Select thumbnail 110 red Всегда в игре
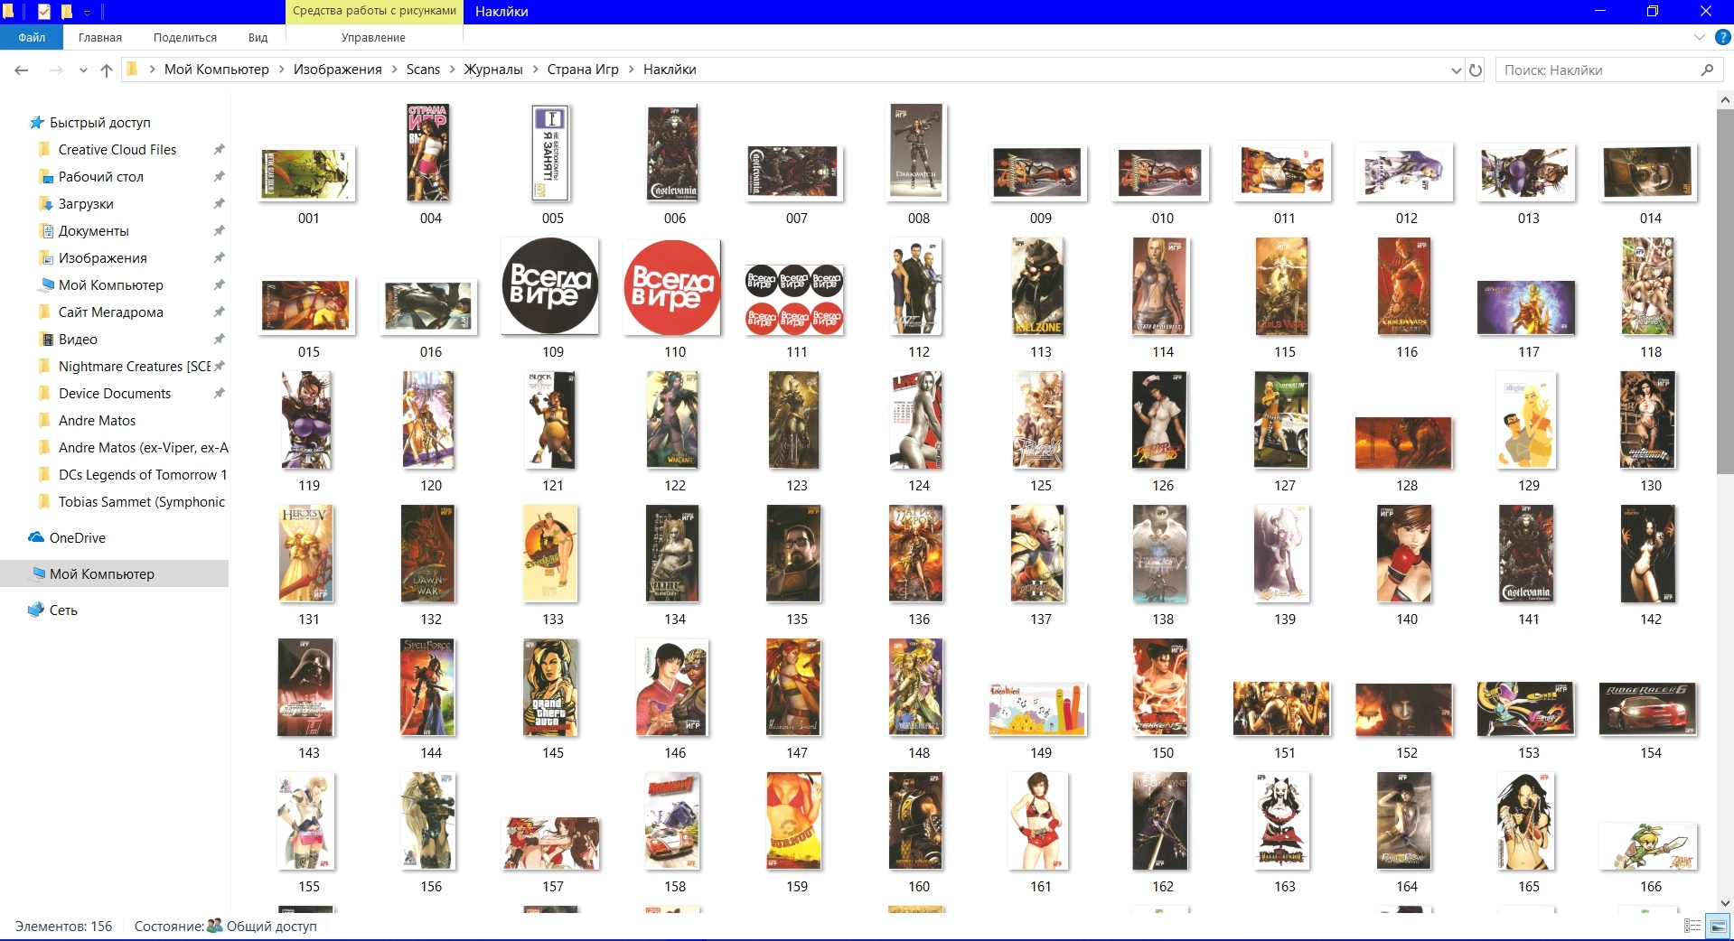 coord(672,288)
